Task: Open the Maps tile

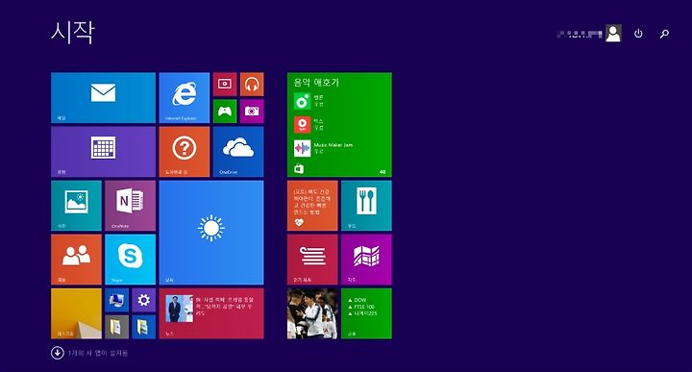Action: [x=366, y=260]
